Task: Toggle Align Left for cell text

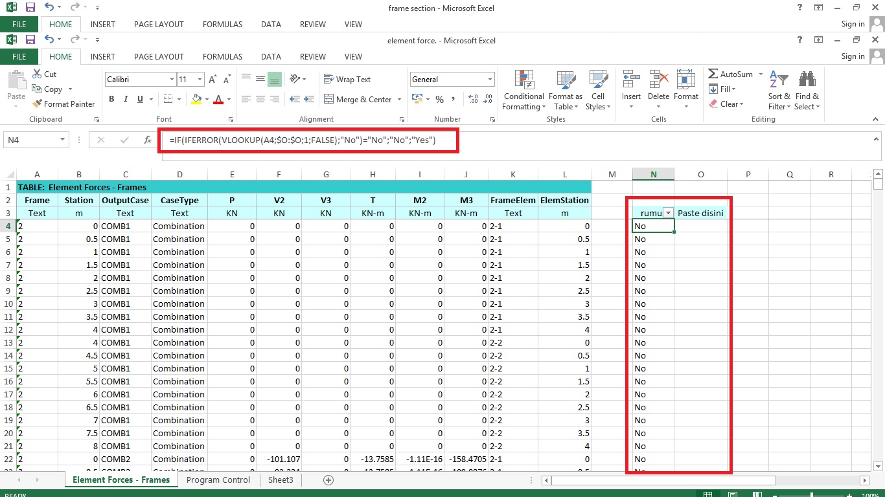Action: coord(246,99)
